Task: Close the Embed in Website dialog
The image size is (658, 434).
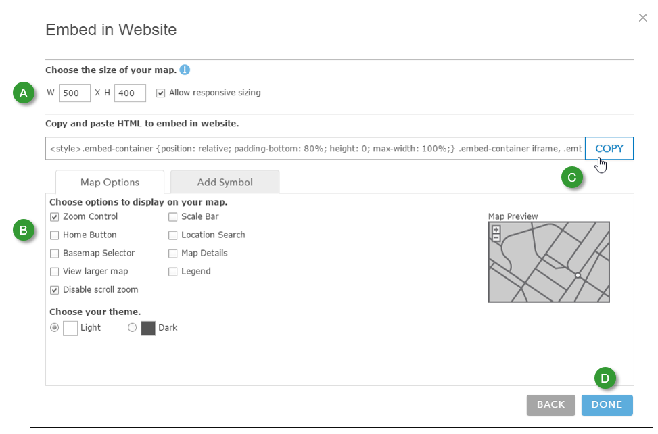Action: [x=643, y=18]
